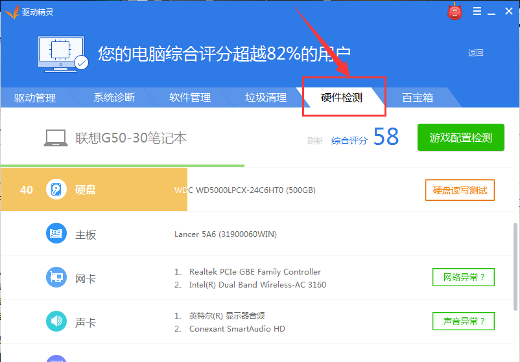The height and width of the screenshot is (362, 520).
Task: Click the motherboard icon next to 主板
Action: click(56, 234)
